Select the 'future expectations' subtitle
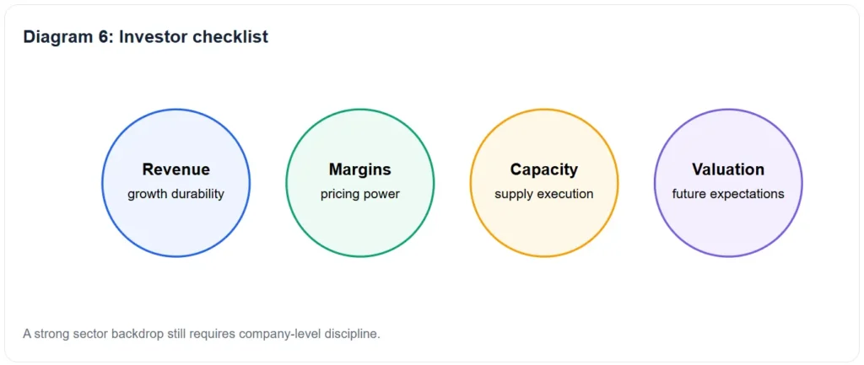Viewport: 864px width, 365px height. click(x=728, y=195)
